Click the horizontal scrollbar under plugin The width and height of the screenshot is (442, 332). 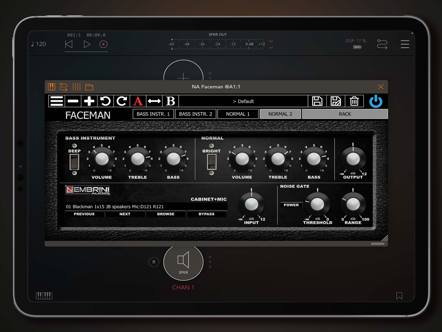[378, 243]
